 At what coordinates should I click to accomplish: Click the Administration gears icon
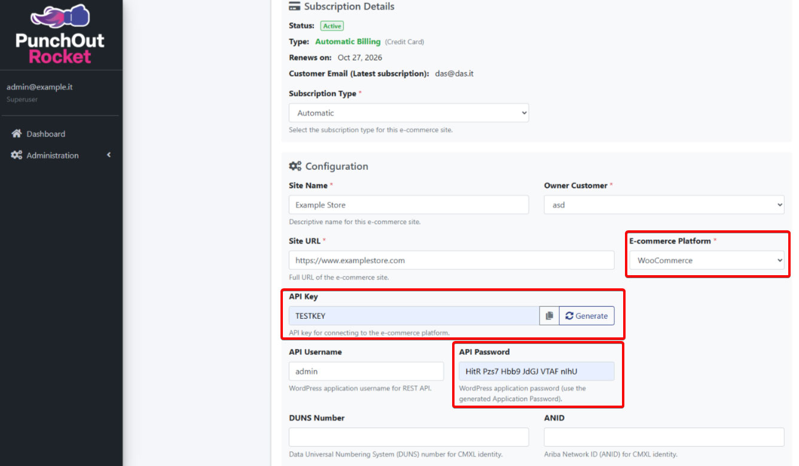point(17,156)
